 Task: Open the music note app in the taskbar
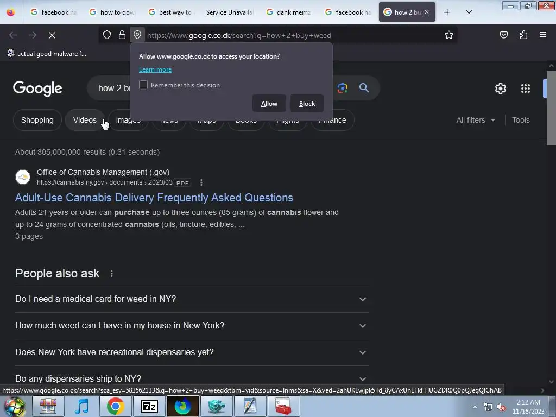pyautogui.click(x=81, y=406)
